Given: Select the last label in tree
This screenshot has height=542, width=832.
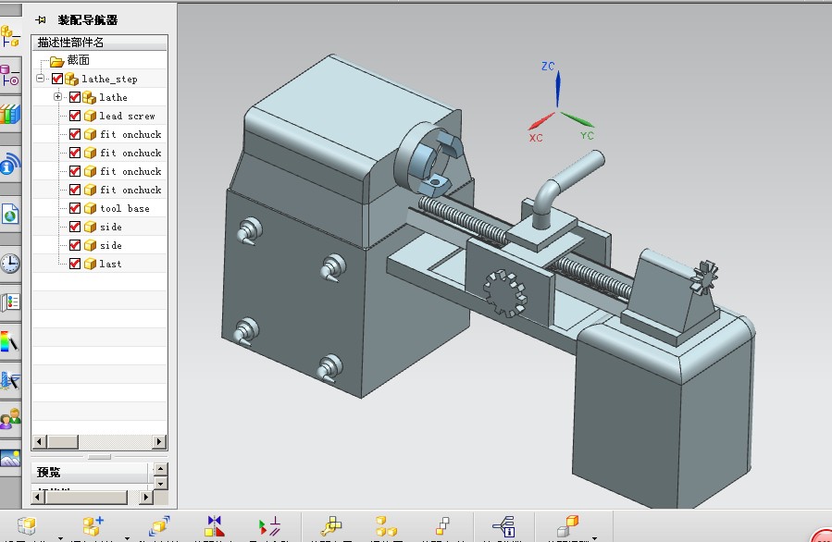Looking at the screenshot, I should tap(110, 264).
